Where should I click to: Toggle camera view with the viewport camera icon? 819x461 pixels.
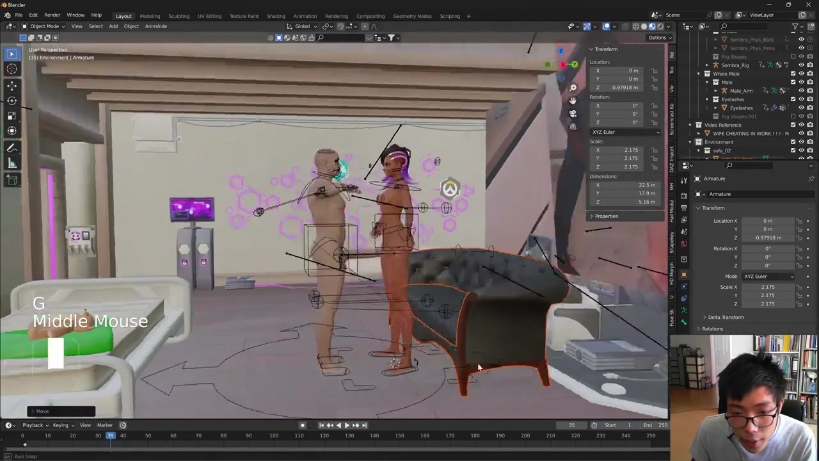(x=573, y=113)
